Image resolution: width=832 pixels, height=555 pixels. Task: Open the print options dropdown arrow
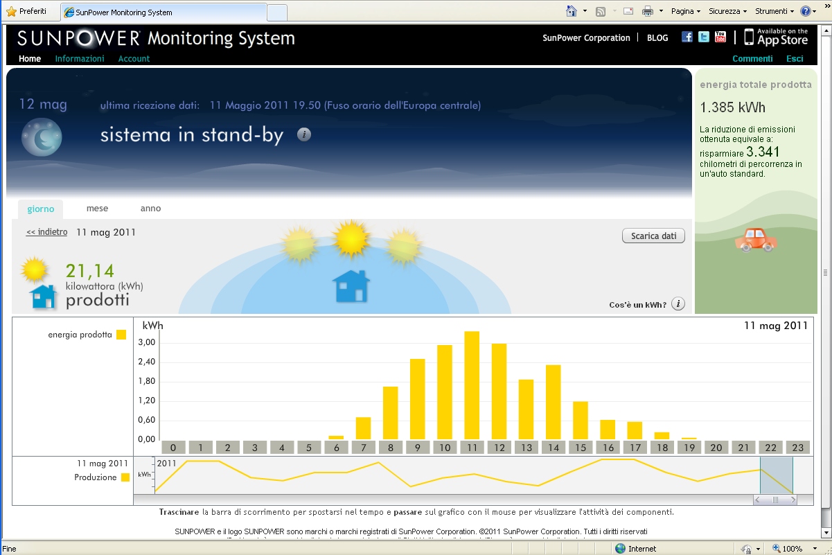click(661, 11)
